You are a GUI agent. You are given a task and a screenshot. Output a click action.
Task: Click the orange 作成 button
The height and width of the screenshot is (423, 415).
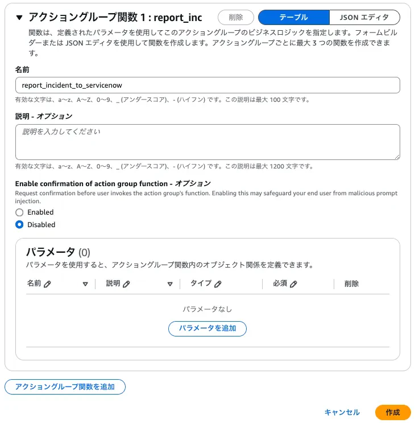[x=393, y=412]
